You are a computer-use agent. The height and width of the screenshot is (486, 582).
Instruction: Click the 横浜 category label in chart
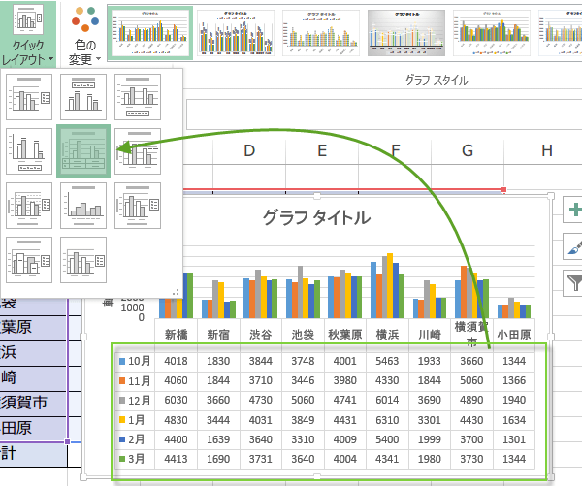(387, 335)
